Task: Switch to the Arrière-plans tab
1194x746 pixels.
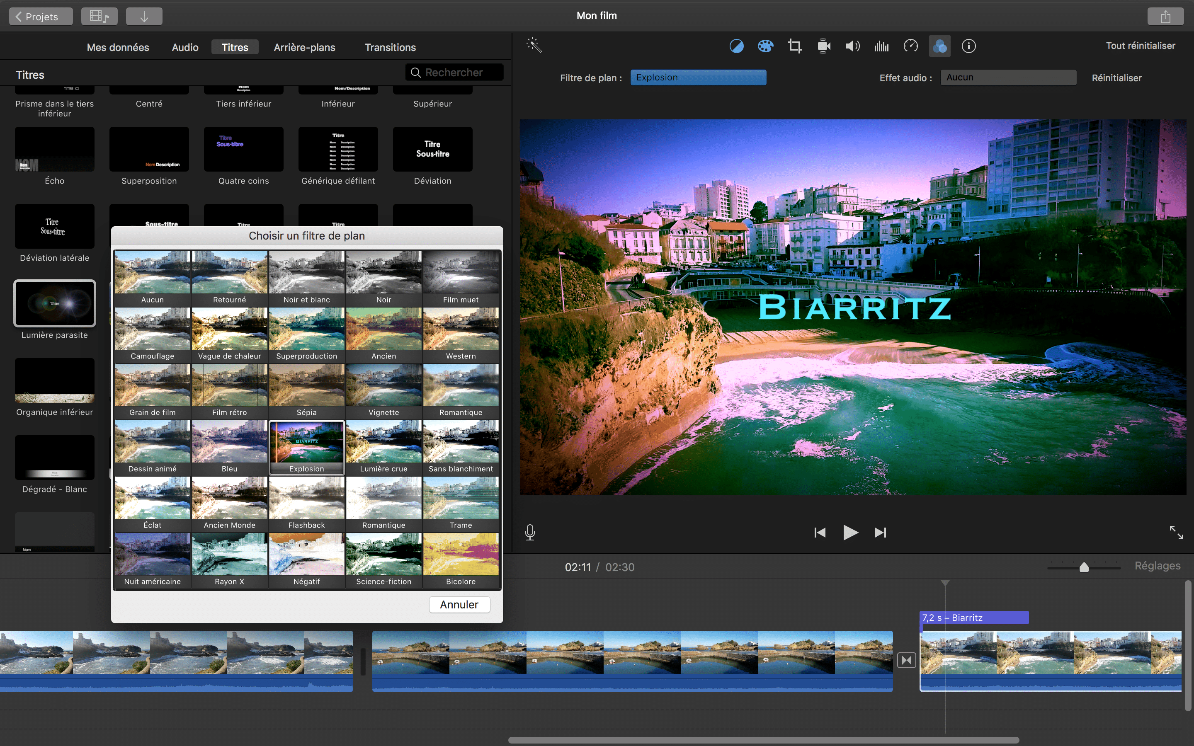Action: 304,47
